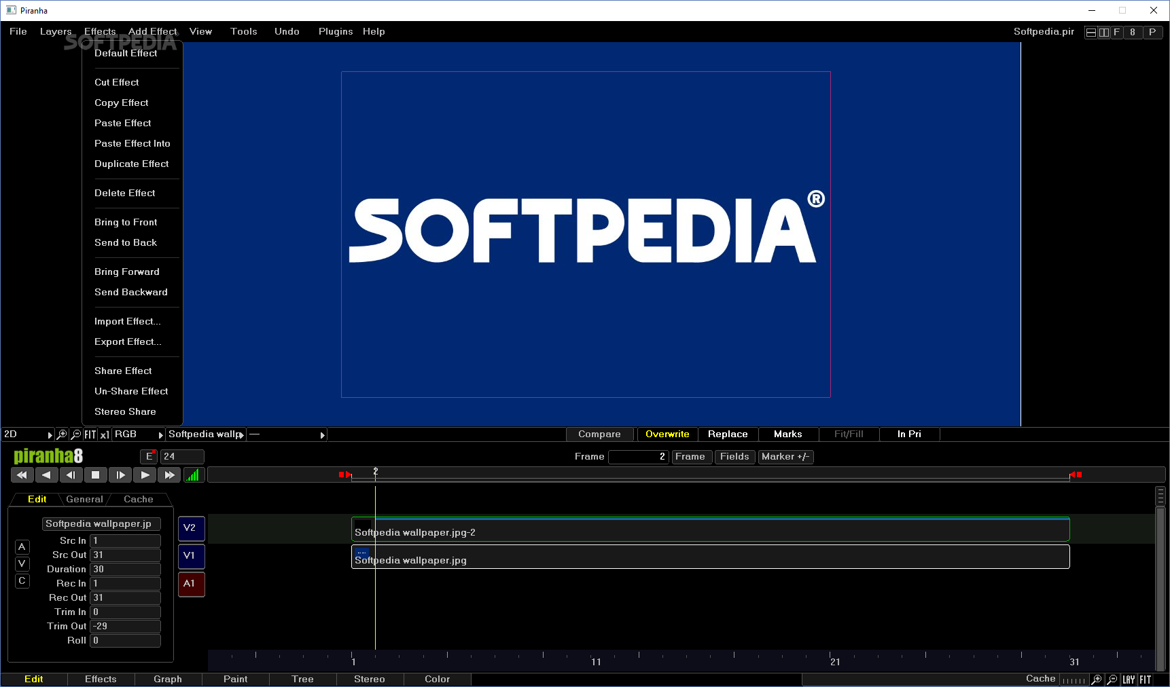The height and width of the screenshot is (687, 1170).
Task: Open the RGB channel dropdown
Action: click(x=139, y=434)
